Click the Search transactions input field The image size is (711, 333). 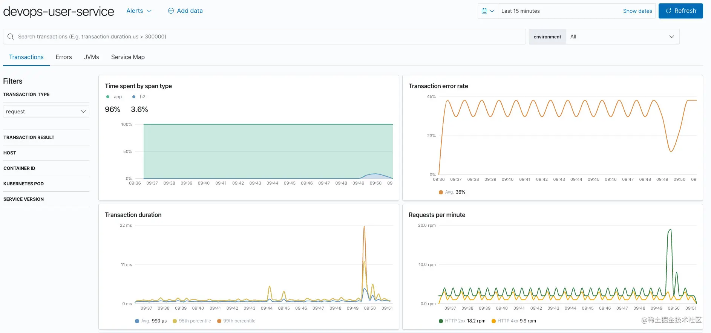[264, 37]
